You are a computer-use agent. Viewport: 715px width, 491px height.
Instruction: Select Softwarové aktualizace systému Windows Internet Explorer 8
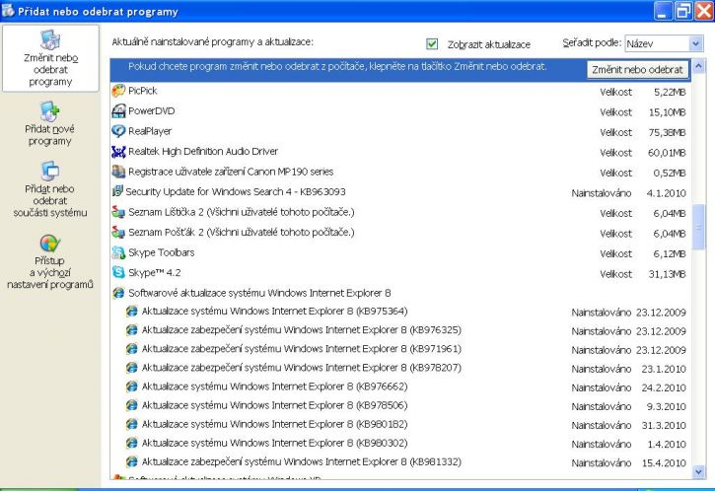[x=400, y=293]
